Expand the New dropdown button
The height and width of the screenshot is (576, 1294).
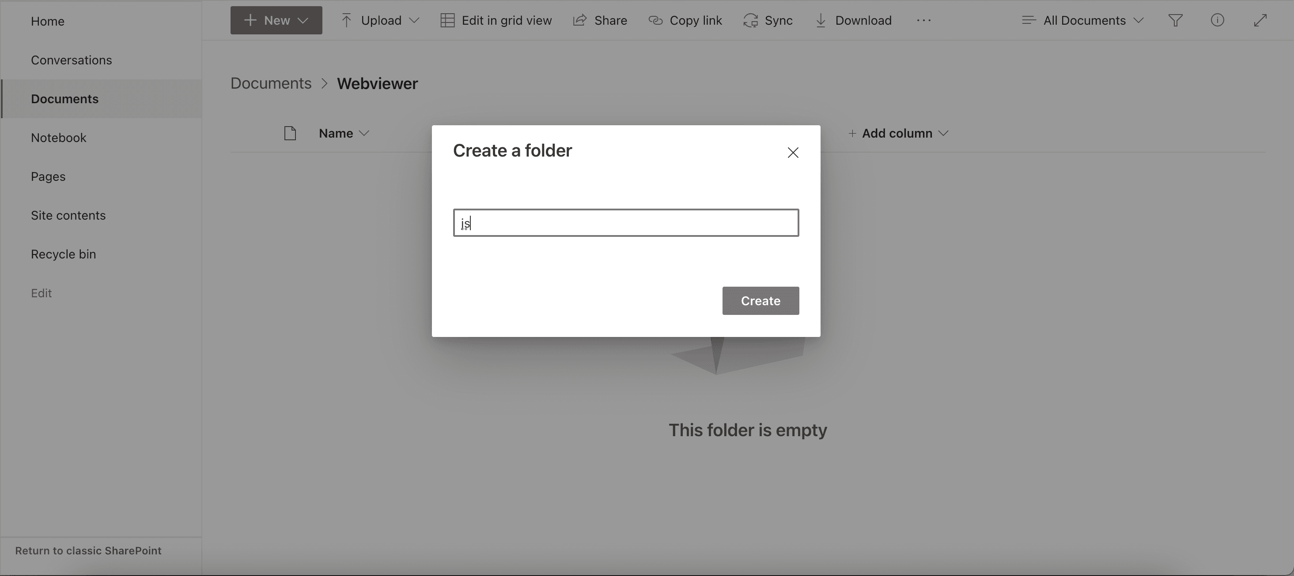click(276, 20)
